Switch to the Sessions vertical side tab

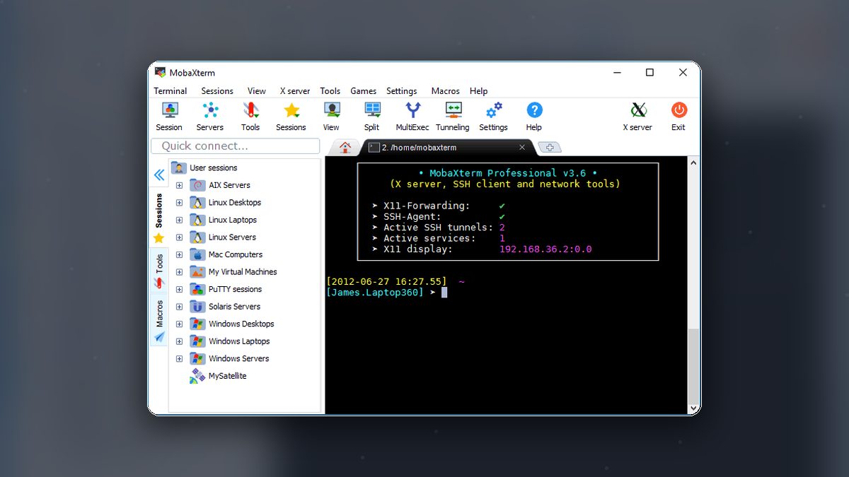pyautogui.click(x=159, y=218)
